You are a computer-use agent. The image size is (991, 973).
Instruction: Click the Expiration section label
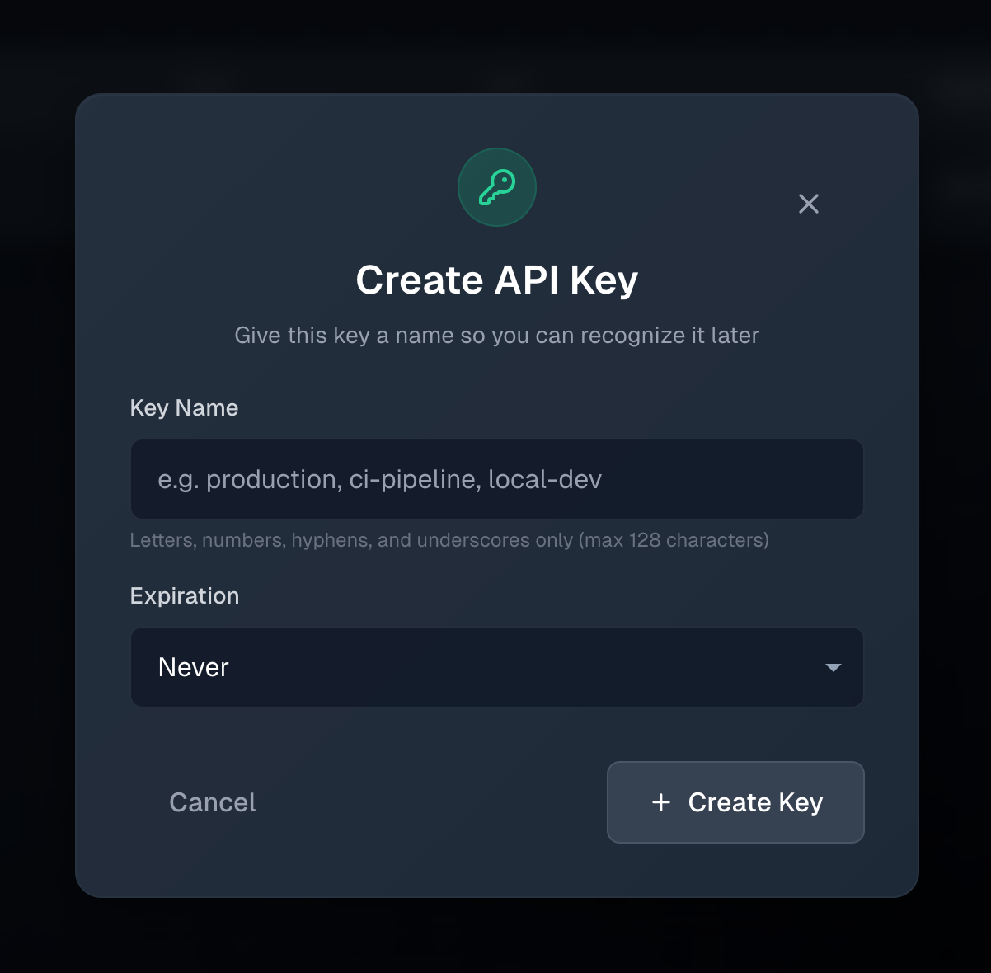coord(184,595)
